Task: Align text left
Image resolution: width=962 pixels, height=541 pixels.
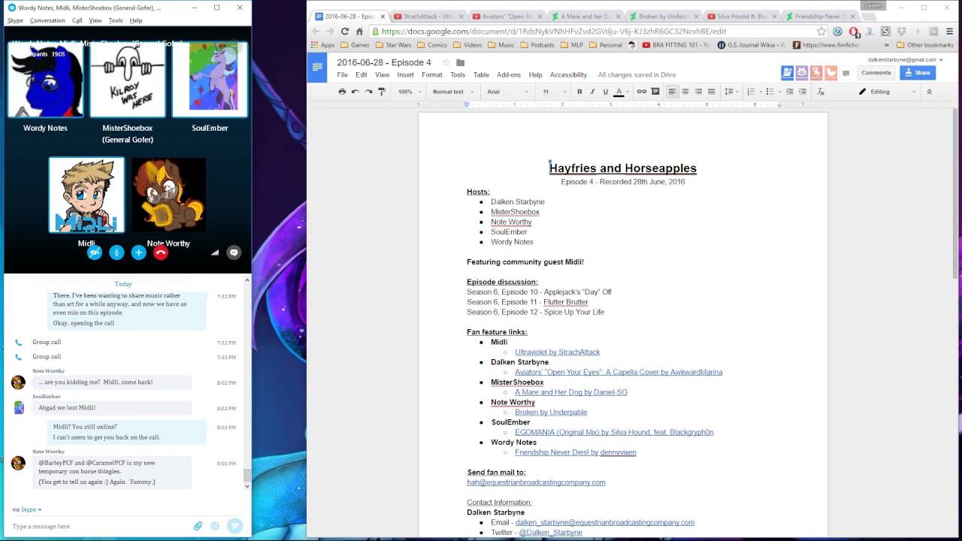Action: (673, 92)
